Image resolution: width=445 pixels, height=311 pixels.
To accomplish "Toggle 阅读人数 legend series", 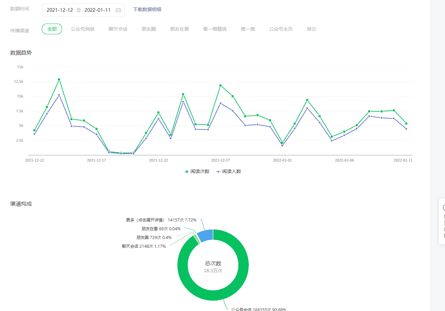I will 229,171.
